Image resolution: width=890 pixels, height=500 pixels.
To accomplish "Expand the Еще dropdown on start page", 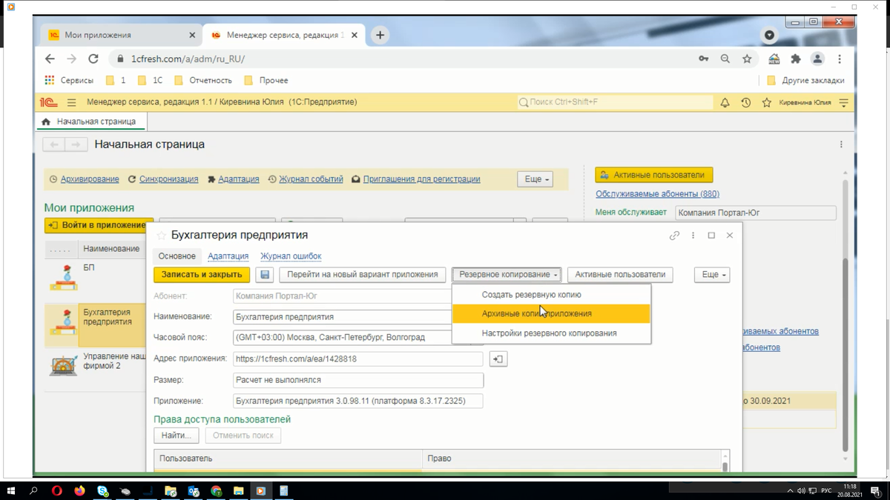I will pos(535,179).
